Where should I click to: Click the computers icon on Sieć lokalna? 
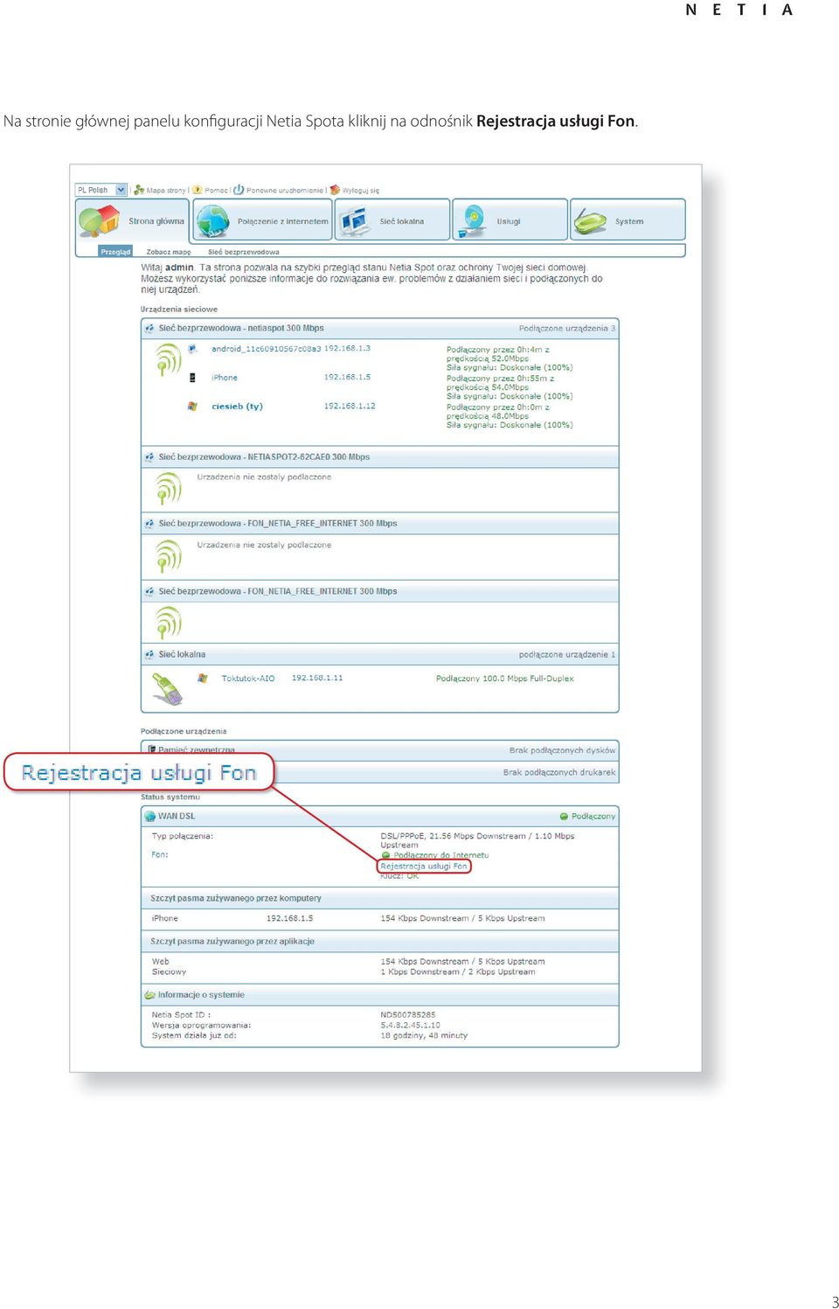(353, 220)
